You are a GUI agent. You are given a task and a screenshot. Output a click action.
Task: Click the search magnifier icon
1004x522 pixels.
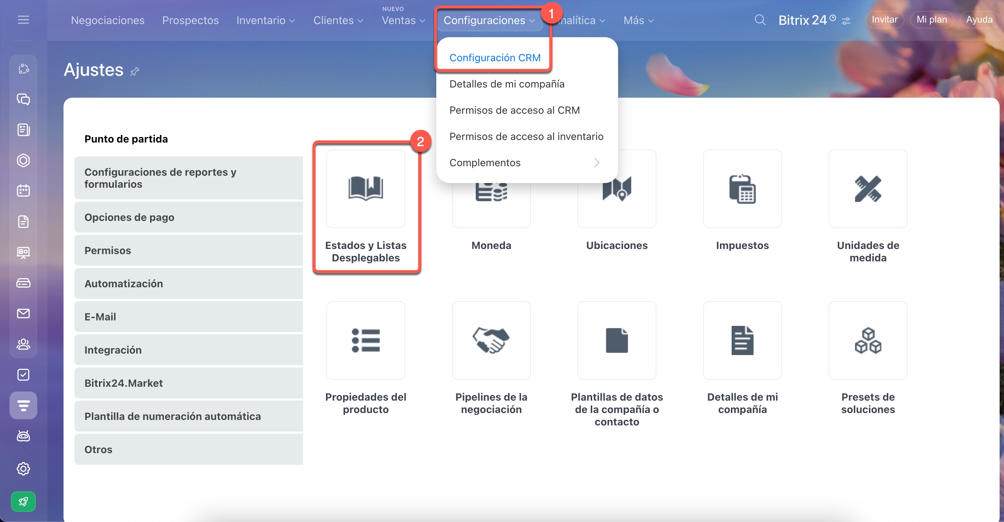[x=760, y=20]
